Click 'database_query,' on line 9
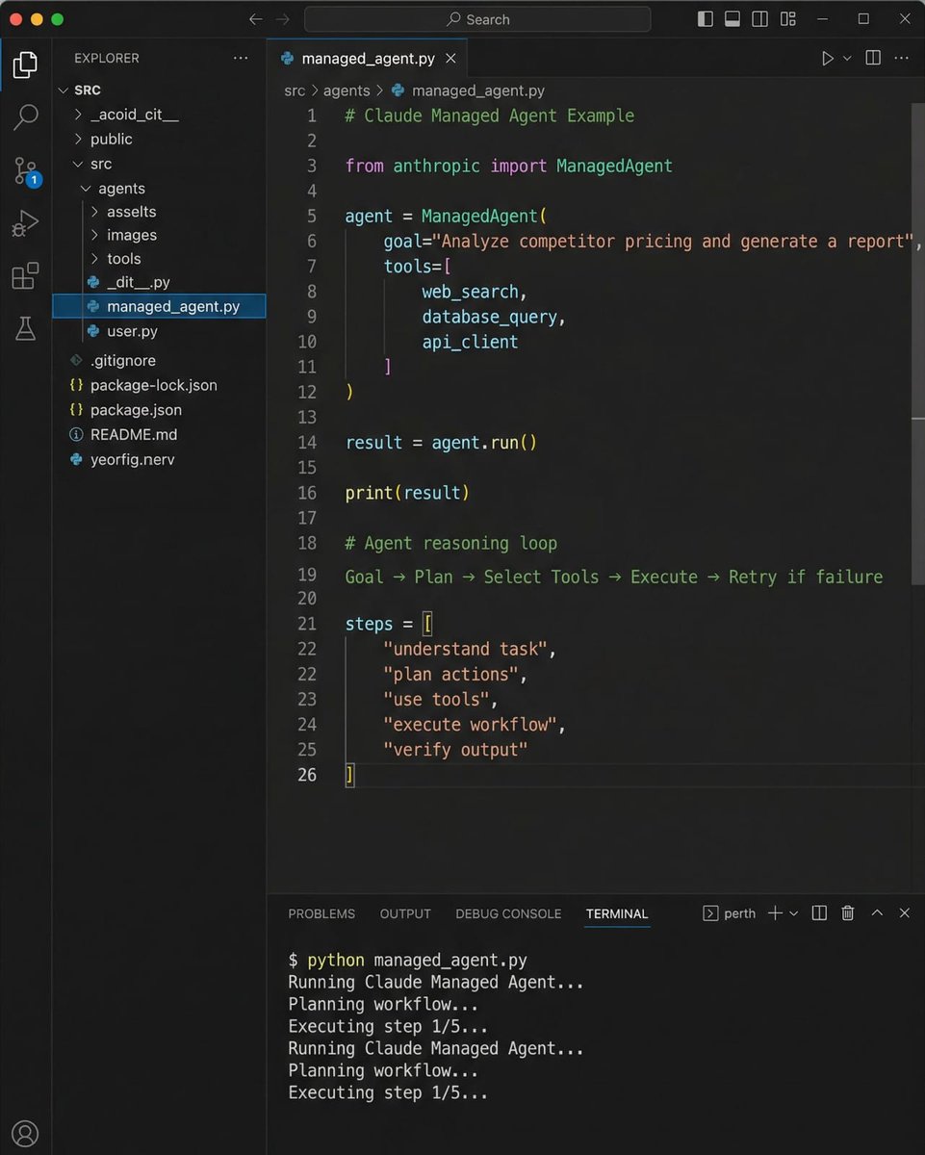The height and width of the screenshot is (1155, 925). [494, 317]
